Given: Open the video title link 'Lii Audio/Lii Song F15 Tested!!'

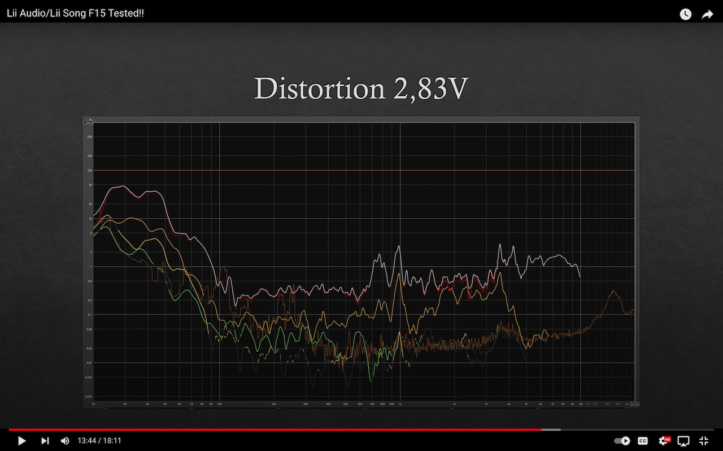Looking at the screenshot, I should point(76,13).
